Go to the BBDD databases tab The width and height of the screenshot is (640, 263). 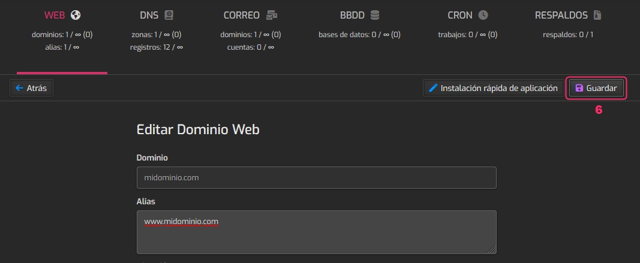point(351,15)
